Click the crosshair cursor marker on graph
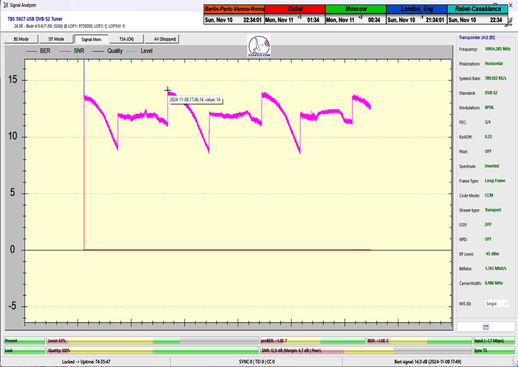 pos(168,90)
